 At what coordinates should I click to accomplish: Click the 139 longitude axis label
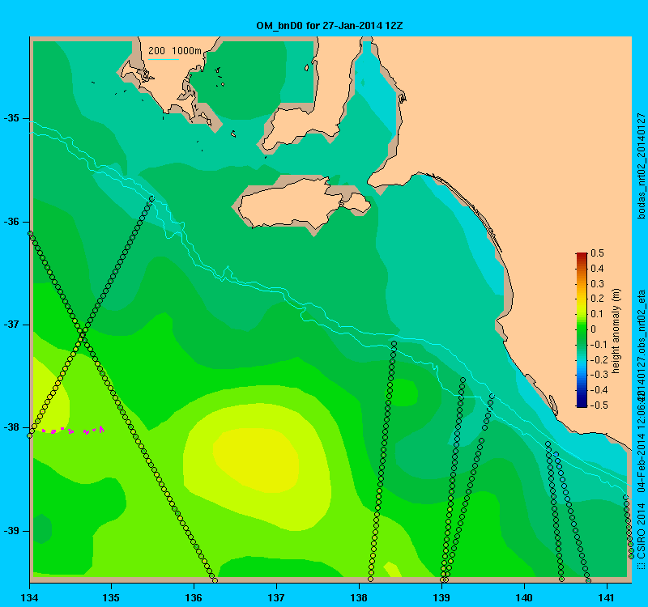click(441, 597)
